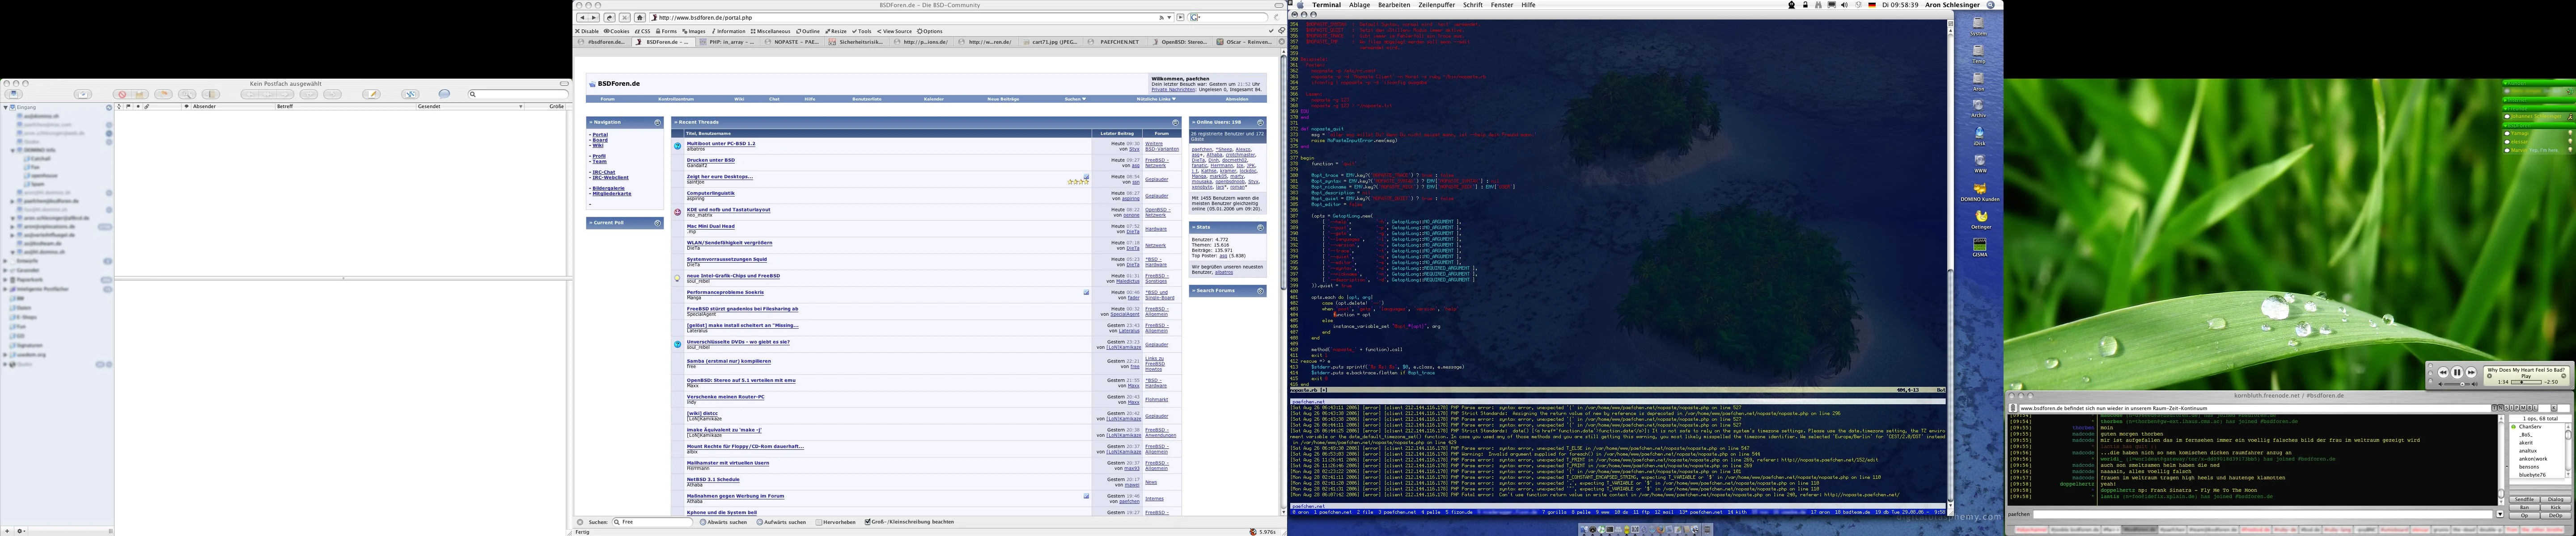Click the Sendfile button in IRC window
This screenshot has width=2576, height=536.
pos(2525,500)
